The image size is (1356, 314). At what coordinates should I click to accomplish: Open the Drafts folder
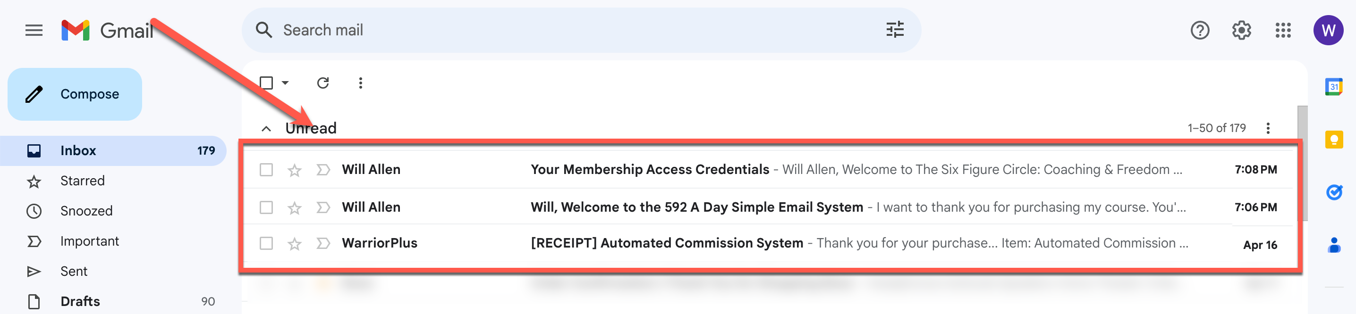[80, 301]
